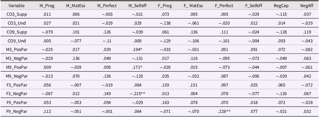Image resolution: width=319 pixels, height=117 pixels.
Task: Click the F_Prog column header
Action: pos(165,6)
